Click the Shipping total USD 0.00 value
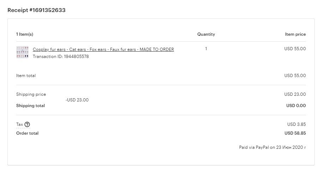320x170 pixels. (296, 106)
